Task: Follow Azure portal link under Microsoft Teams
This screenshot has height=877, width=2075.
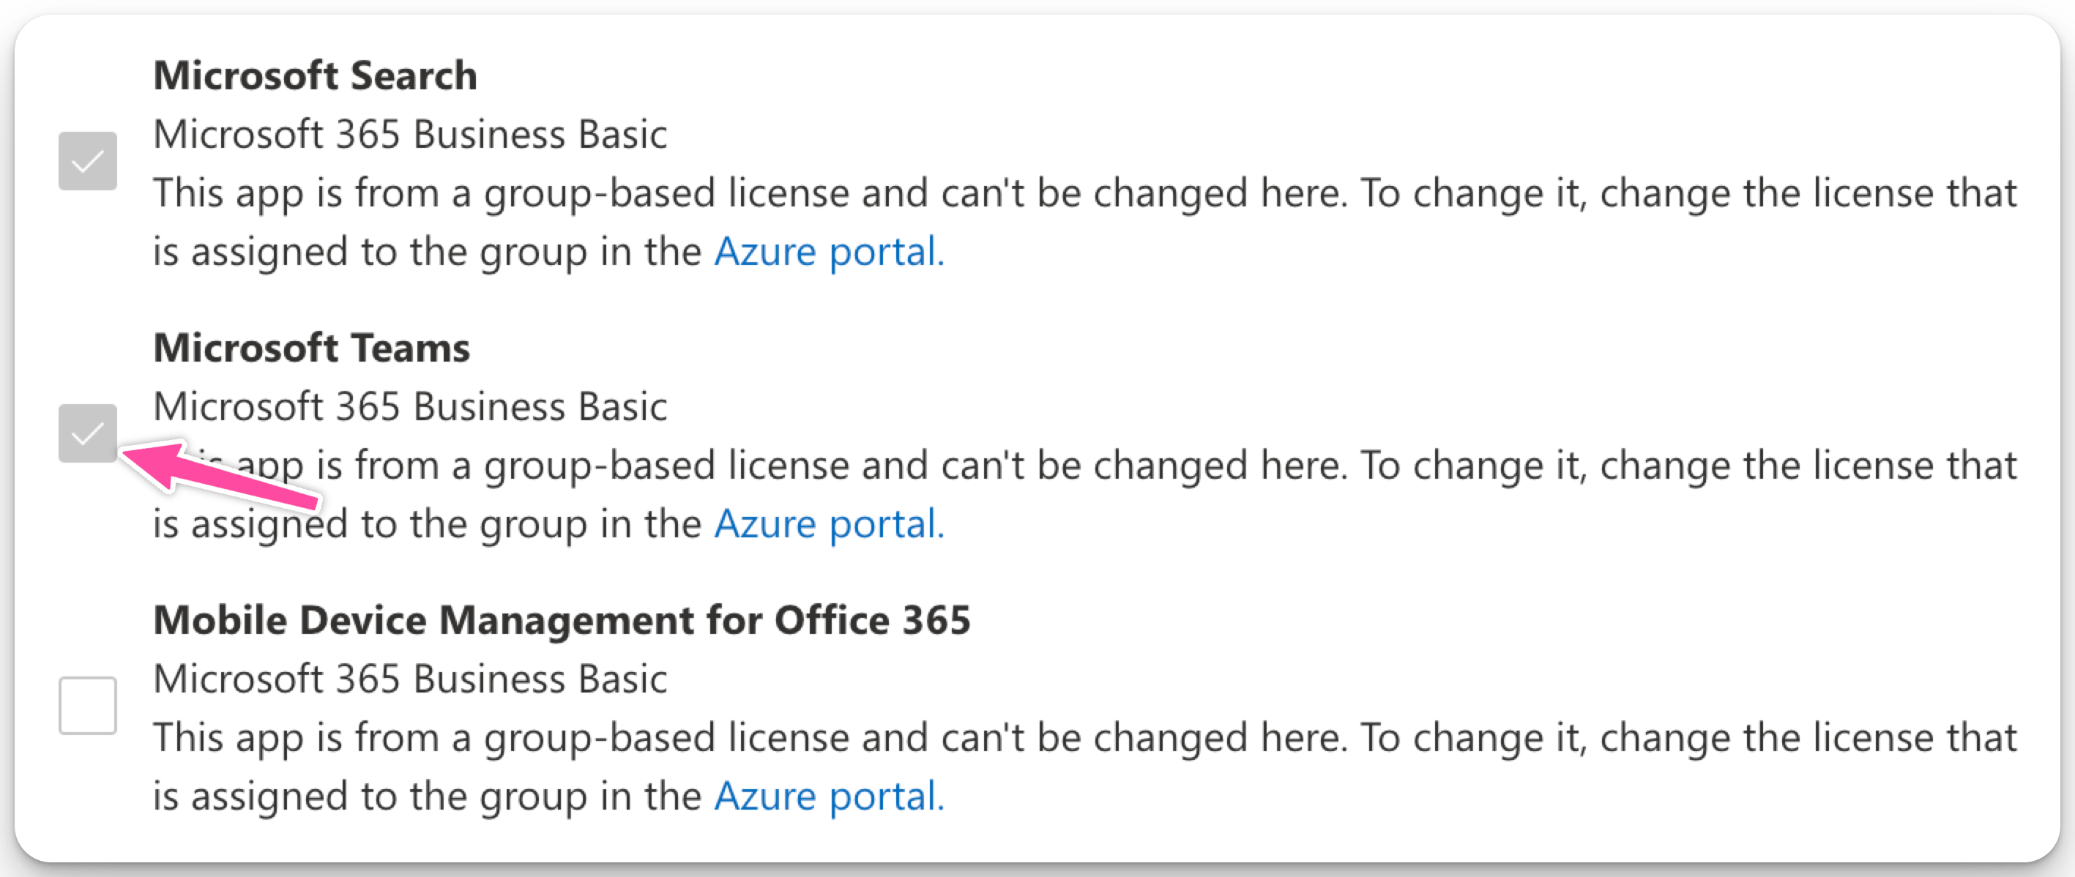Action: (829, 524)
